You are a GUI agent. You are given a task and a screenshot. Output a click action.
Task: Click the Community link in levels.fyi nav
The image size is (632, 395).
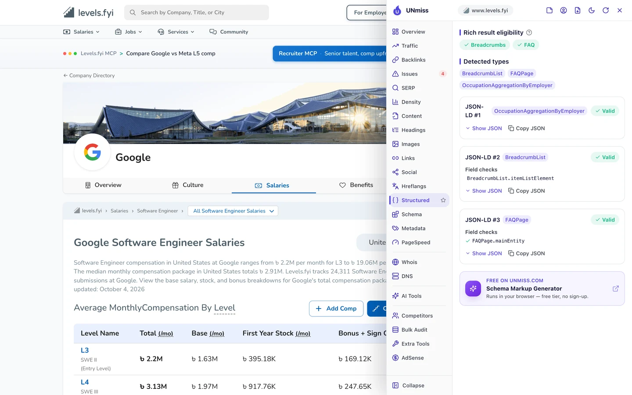pos(229,32)
